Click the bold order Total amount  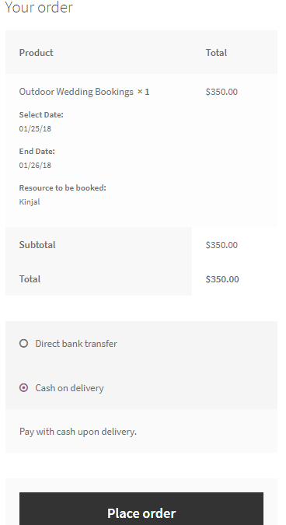pyautogui.click(x=222, y=279)
